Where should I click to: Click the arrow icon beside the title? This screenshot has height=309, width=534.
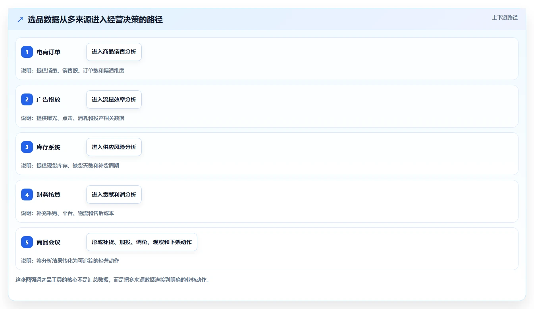coord(20,19)
